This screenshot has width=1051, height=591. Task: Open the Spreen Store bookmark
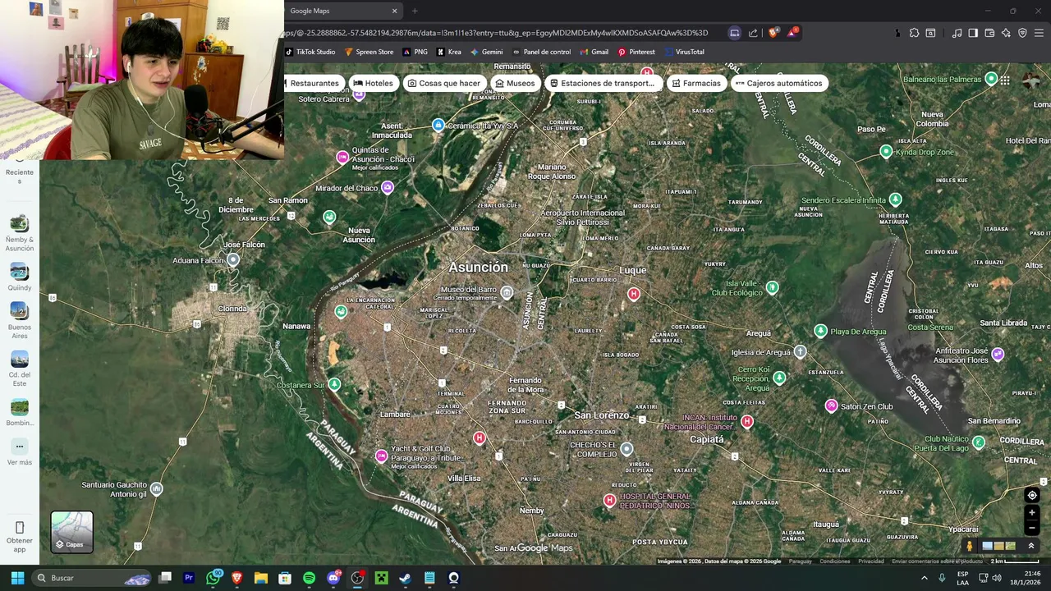(369, 52)
